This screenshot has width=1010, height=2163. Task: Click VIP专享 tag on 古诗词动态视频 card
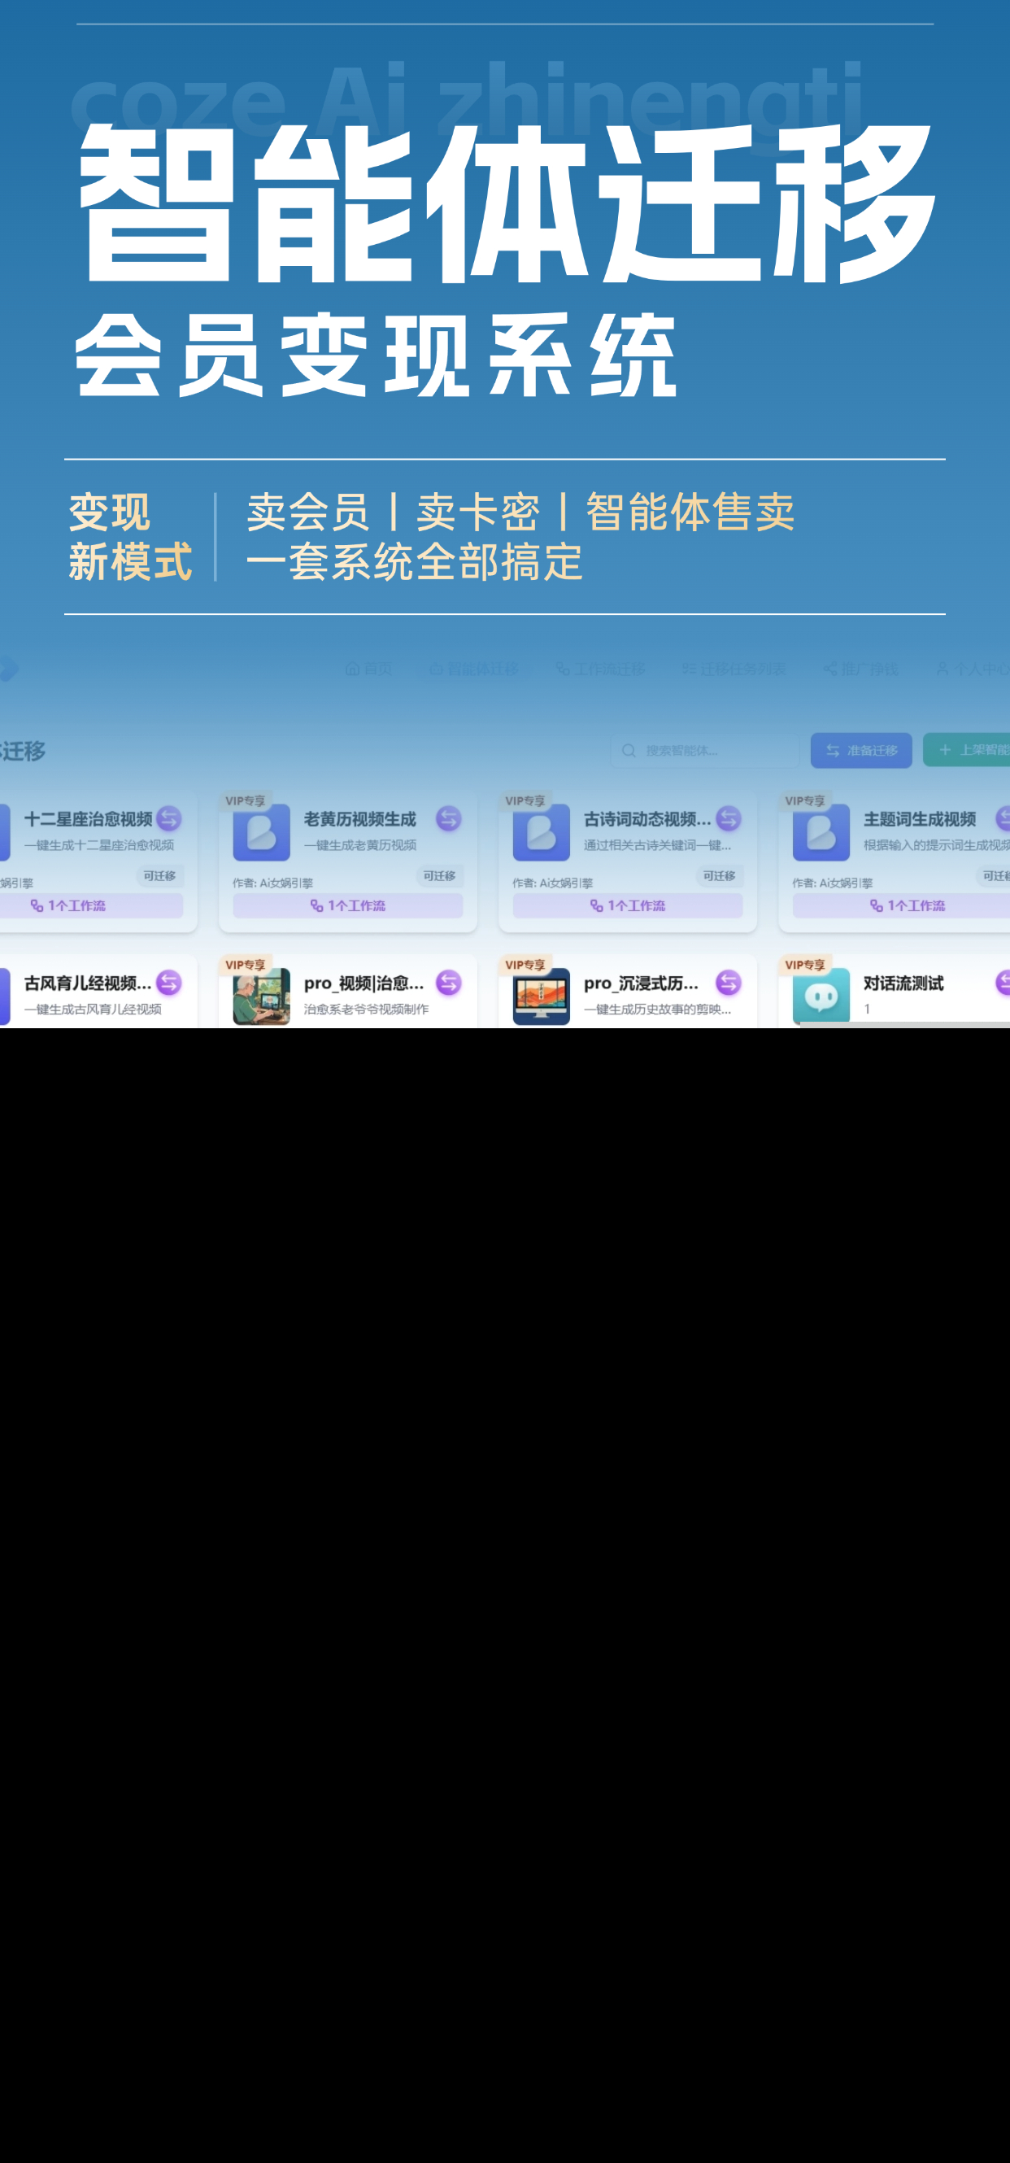(525, 800)
